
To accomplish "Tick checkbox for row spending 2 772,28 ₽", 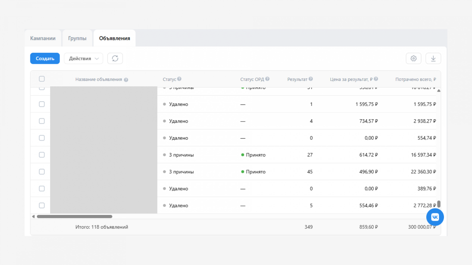I will click(42, 206).
